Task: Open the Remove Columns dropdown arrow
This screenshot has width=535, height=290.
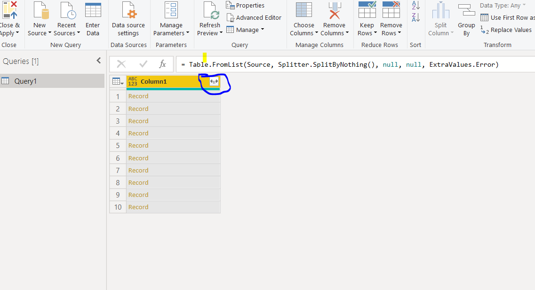Action: 347,33
